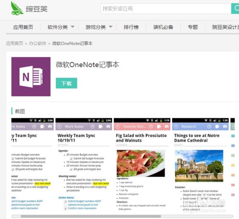Toggle Submit Q4 budget forecasts checkbox

(x=71, y=159)
